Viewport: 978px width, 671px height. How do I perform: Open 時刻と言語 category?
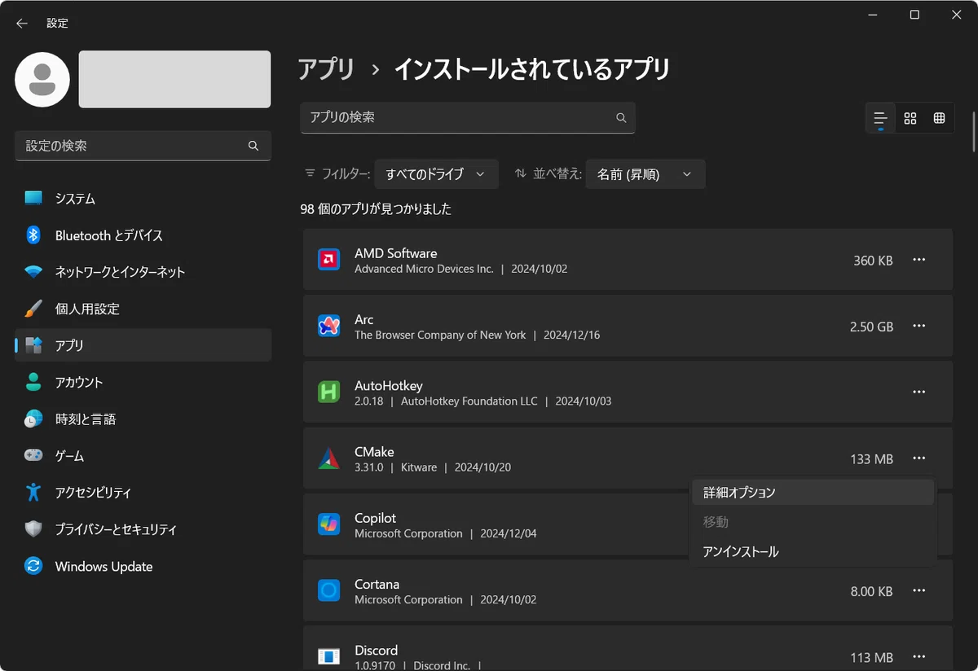[143, 419]
